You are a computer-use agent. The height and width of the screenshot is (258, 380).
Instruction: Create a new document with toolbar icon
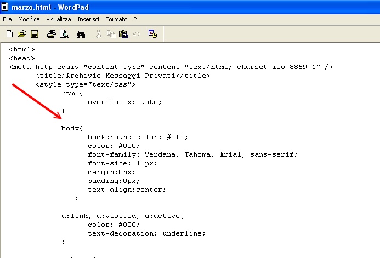(x=9, y=34)
